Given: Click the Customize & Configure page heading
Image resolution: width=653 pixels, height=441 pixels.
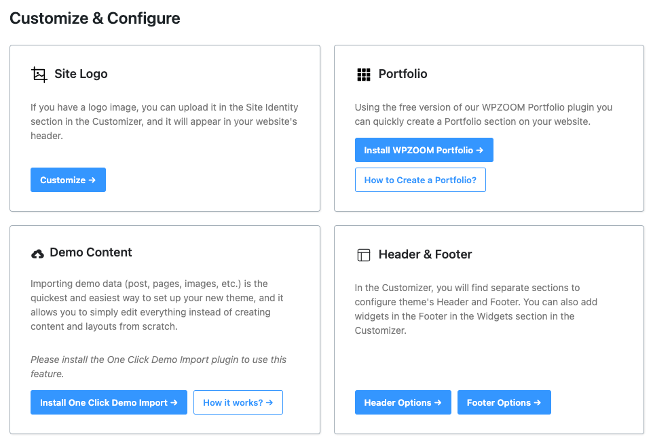Looking at the screenshot, I should (95, 18).
